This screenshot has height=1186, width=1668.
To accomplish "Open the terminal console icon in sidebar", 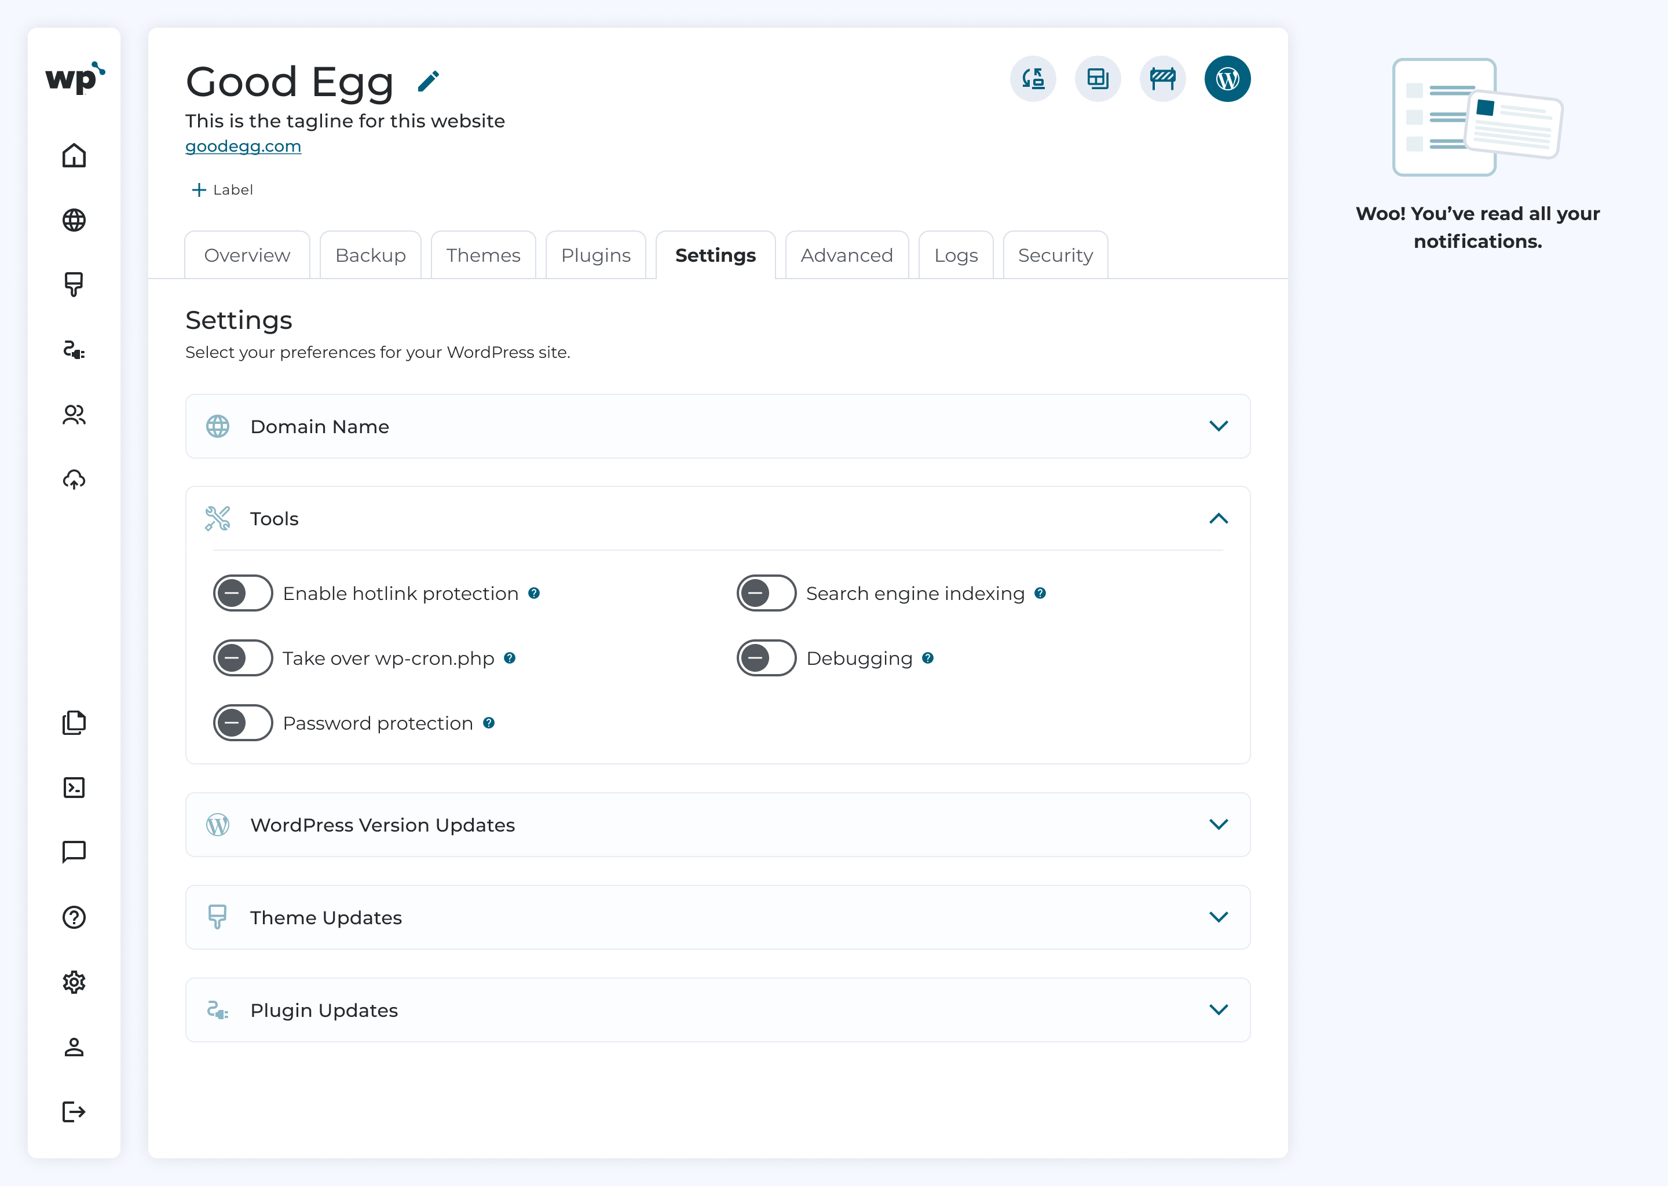I will pos(74,787).
